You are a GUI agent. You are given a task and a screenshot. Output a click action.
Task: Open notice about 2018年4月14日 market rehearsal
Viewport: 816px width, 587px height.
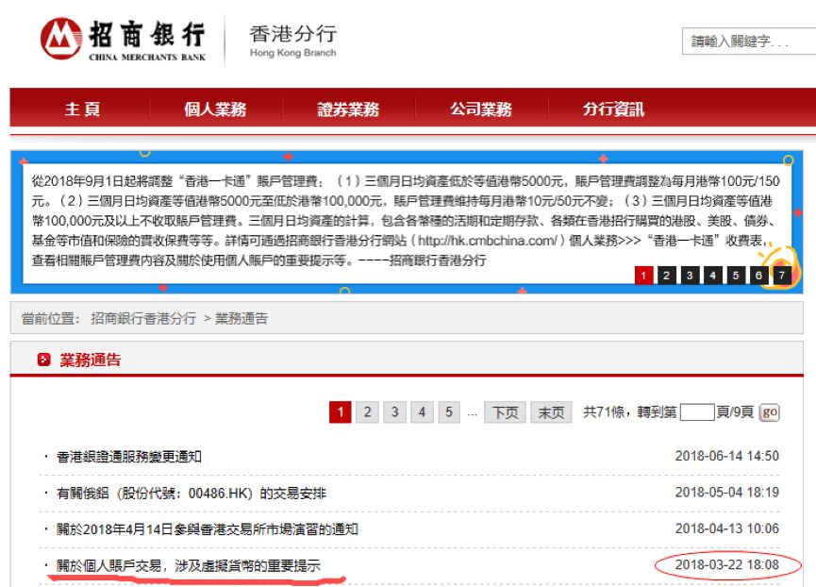pos(208,529)
